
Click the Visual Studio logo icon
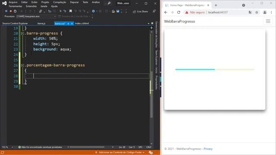tap(4, 3)
